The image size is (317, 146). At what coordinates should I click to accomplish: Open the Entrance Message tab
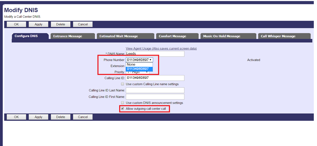72,36
